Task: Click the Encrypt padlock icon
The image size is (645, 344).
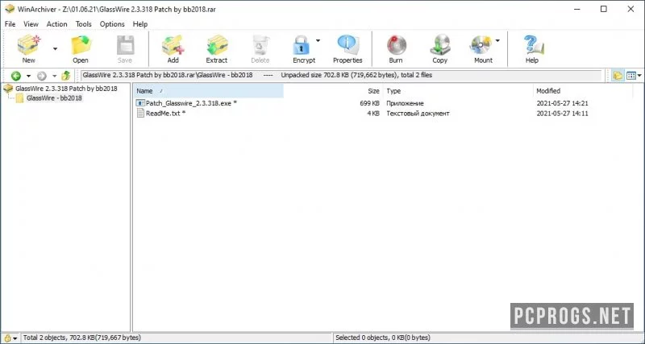Action: (x=302, y=45)
